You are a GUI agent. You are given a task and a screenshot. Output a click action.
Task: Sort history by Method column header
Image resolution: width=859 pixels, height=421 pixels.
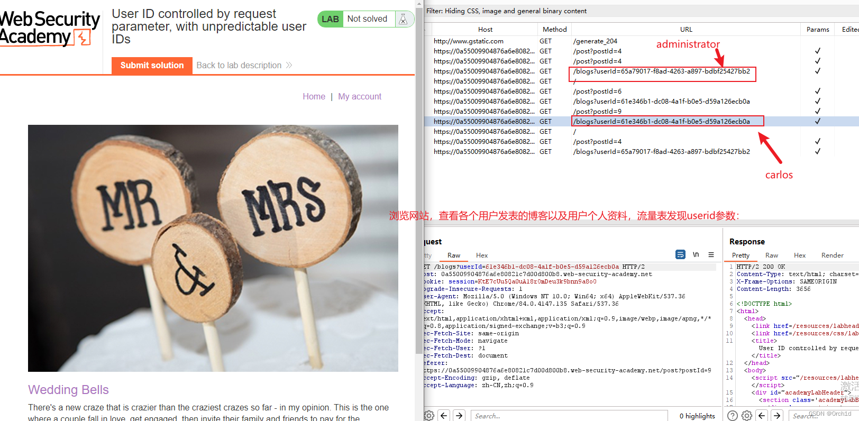coord(554,30)
